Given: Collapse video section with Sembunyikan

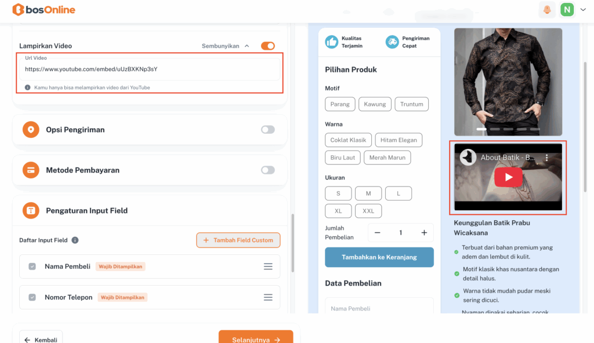Looking at the screenshot, I should click(226, 46).
